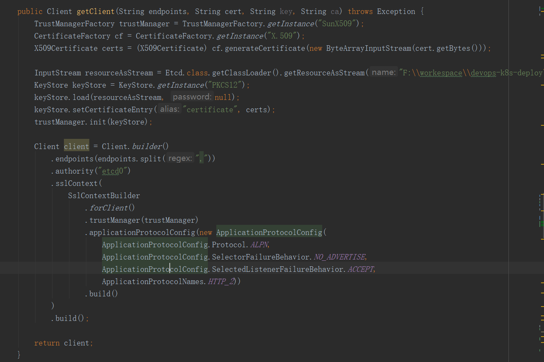Place cursor on ByteArrayInputStream constructor
This screenshot has width=544, height=362.
coord(369,48)
